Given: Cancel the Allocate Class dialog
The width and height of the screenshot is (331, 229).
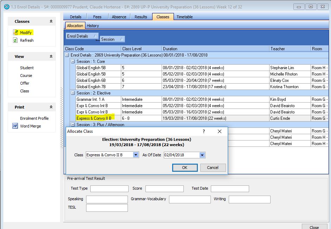Looking at the screenshot, I should coord(213,168).
